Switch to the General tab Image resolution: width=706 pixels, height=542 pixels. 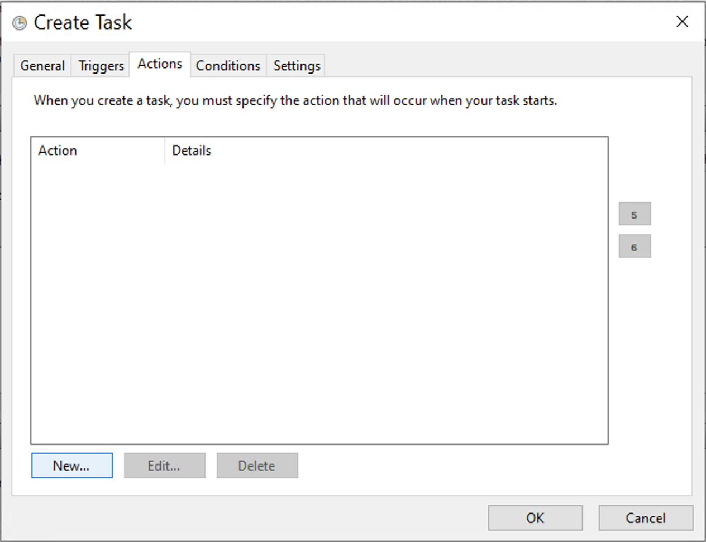42,65
